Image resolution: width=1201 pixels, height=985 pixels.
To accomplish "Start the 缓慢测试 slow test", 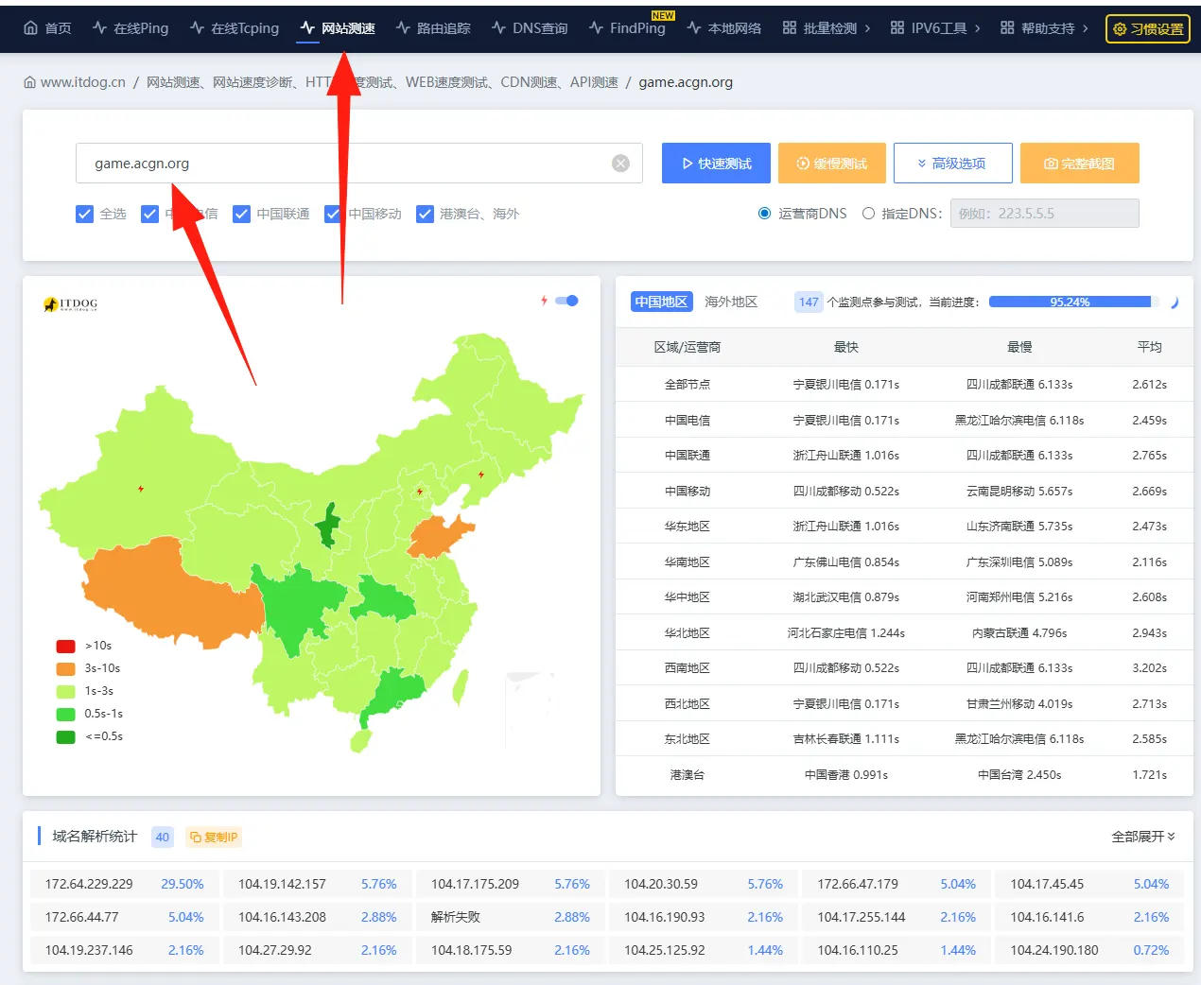I will click(x=832, y=163).
